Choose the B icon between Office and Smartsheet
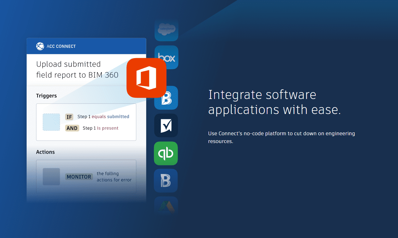Viewport: 398px width, 238px height. pyautogui.click(x=166, y=98)
